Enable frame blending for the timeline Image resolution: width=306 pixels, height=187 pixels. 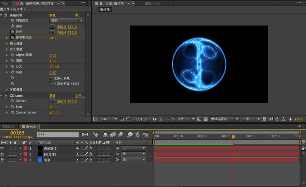(x=113, y=135)
